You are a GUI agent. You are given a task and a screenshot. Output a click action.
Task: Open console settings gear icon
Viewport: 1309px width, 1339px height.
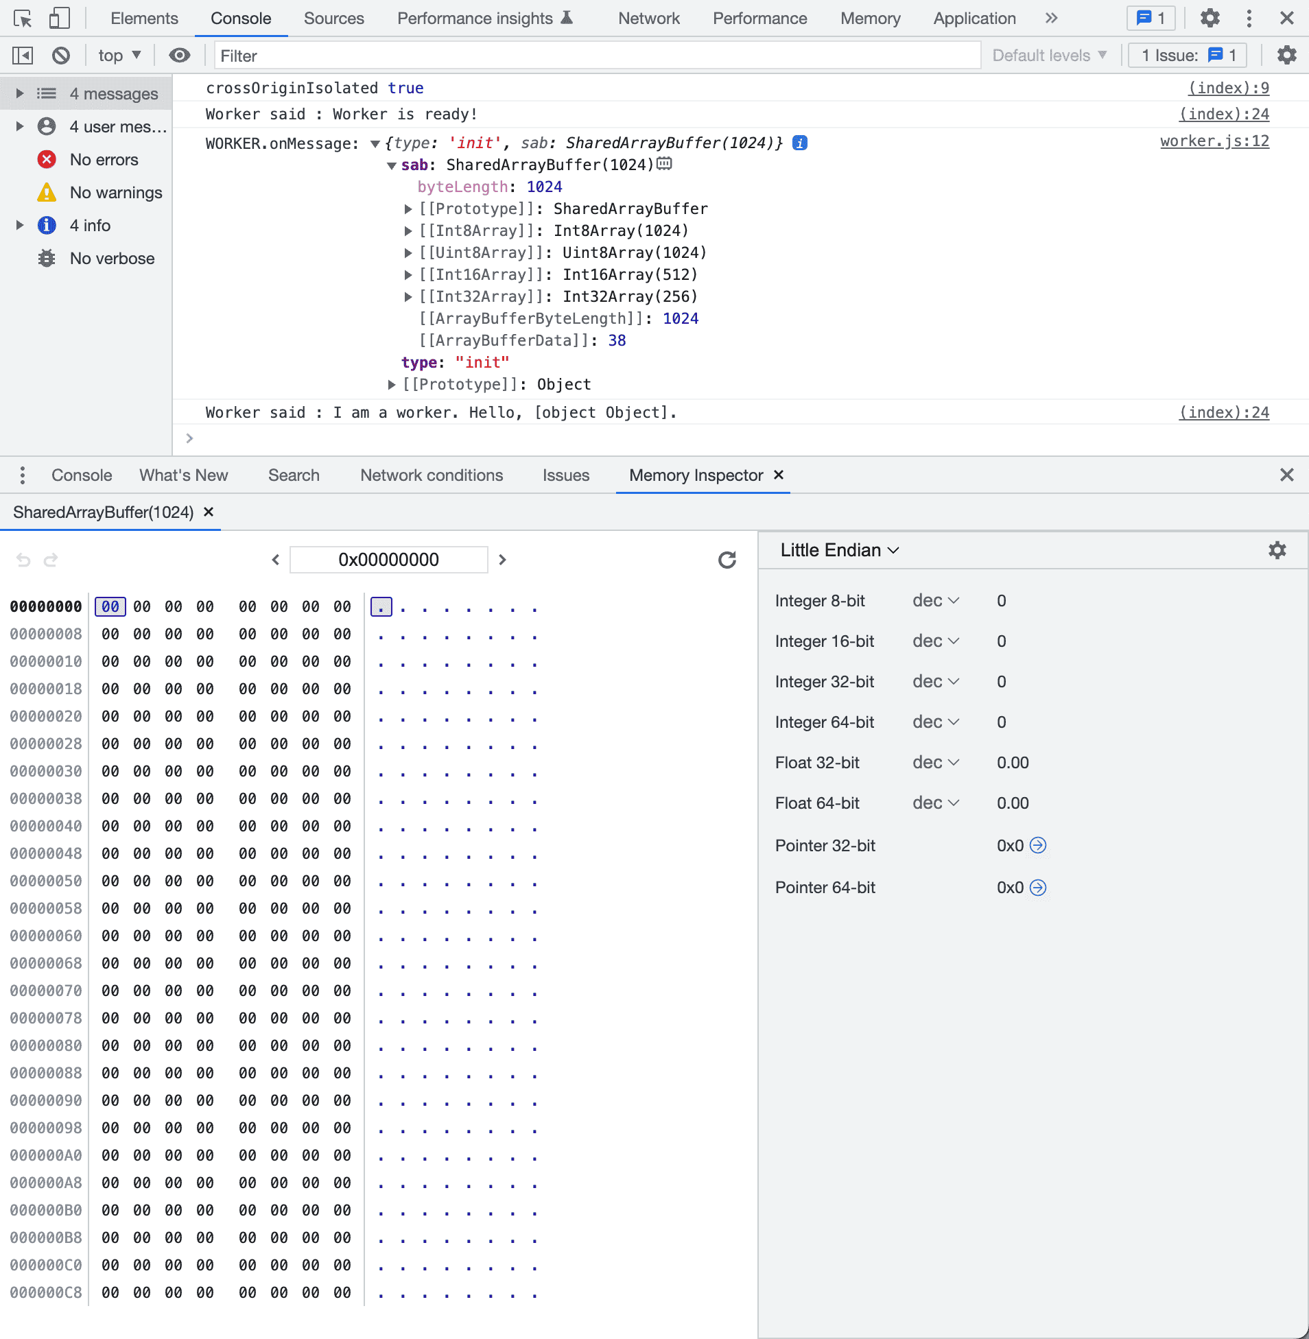point(1286,55)
